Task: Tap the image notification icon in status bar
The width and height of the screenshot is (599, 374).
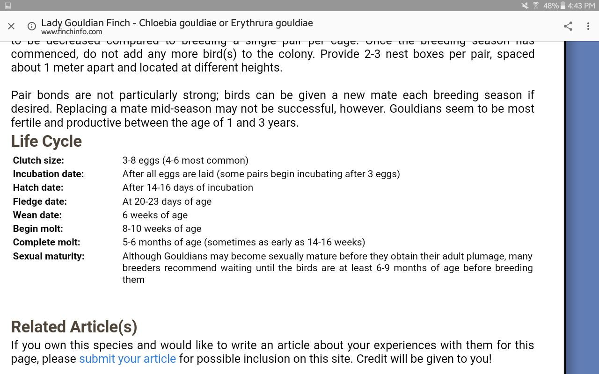Action: (7, 6)
